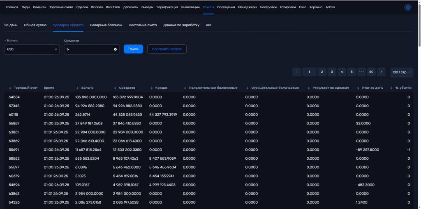
Task: Expand the 100 / стр. page size dropdown
Action: point(401,72)
